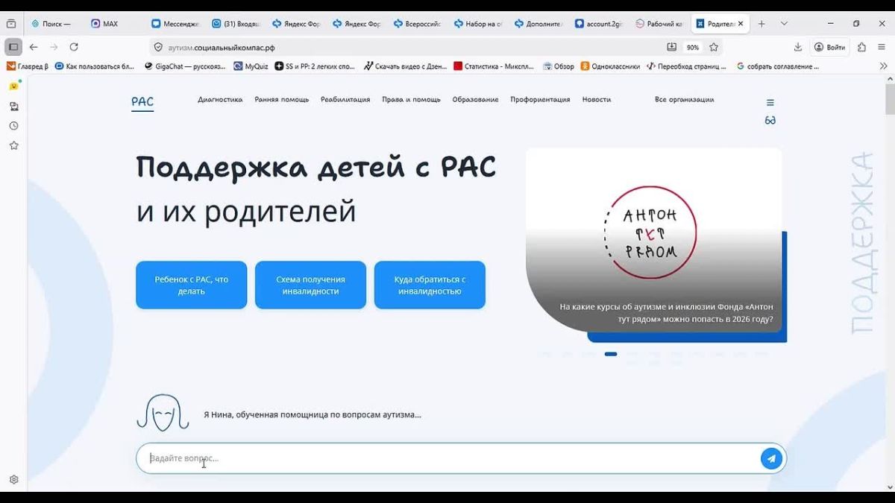Close the active Родители tab
This screenshot has width=895, height=503.
point(741,24)
